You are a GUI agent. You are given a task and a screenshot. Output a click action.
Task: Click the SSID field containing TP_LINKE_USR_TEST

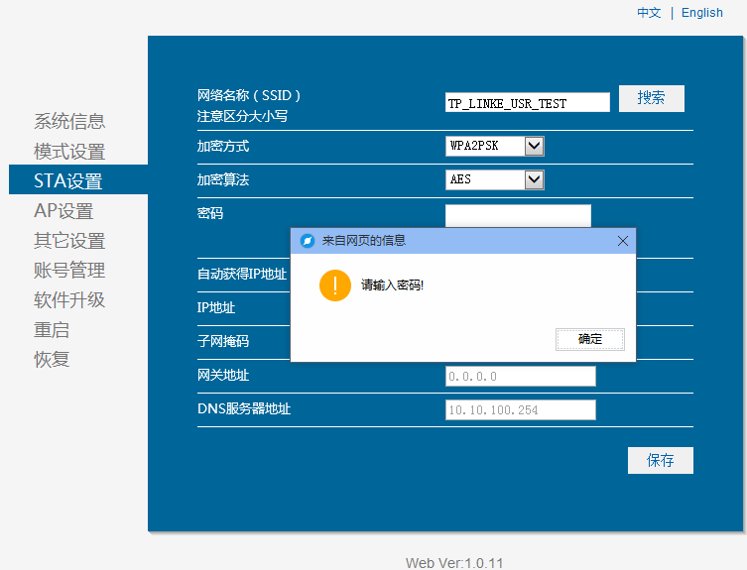(x=527, y=103)
